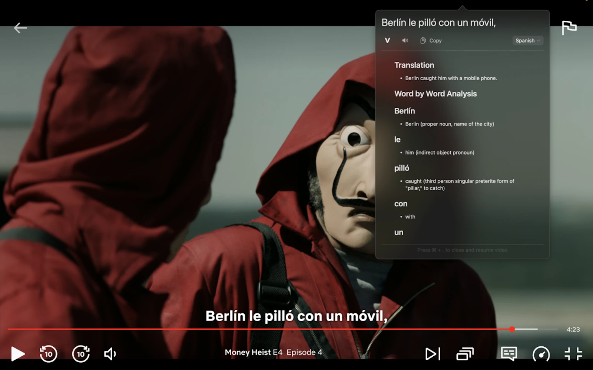Open the episodes list icon
The width and height of the screenshot is (593, 370).
tap(465, 354)
